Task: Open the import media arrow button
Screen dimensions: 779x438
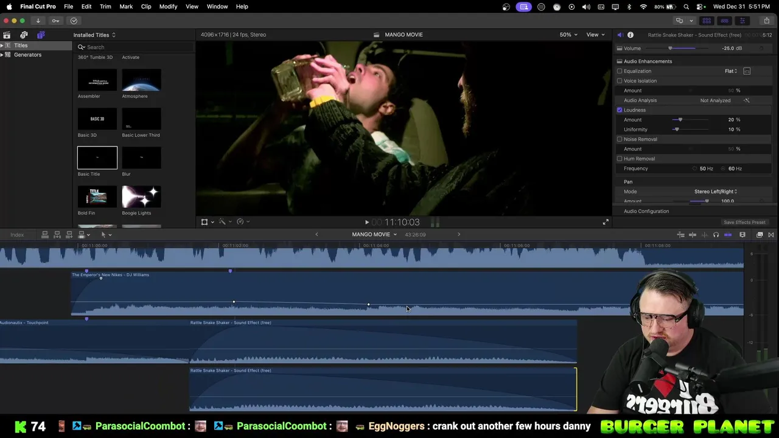Action: 38,21
